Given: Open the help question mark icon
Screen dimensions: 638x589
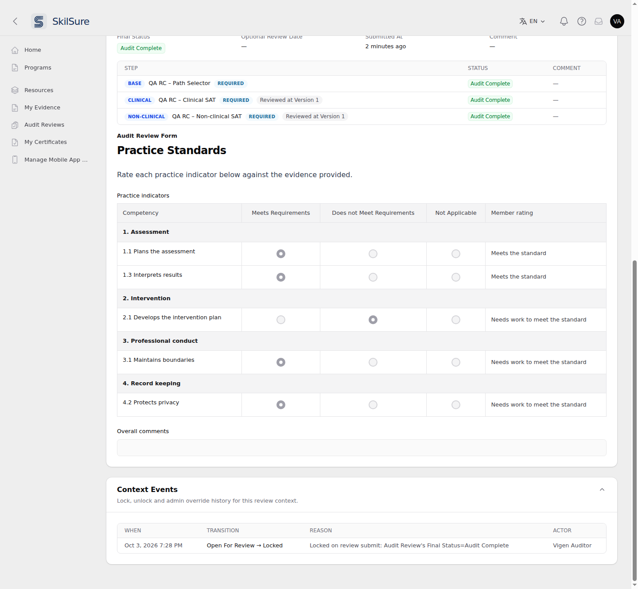Looking at the screenshot, I should (582, 21).
